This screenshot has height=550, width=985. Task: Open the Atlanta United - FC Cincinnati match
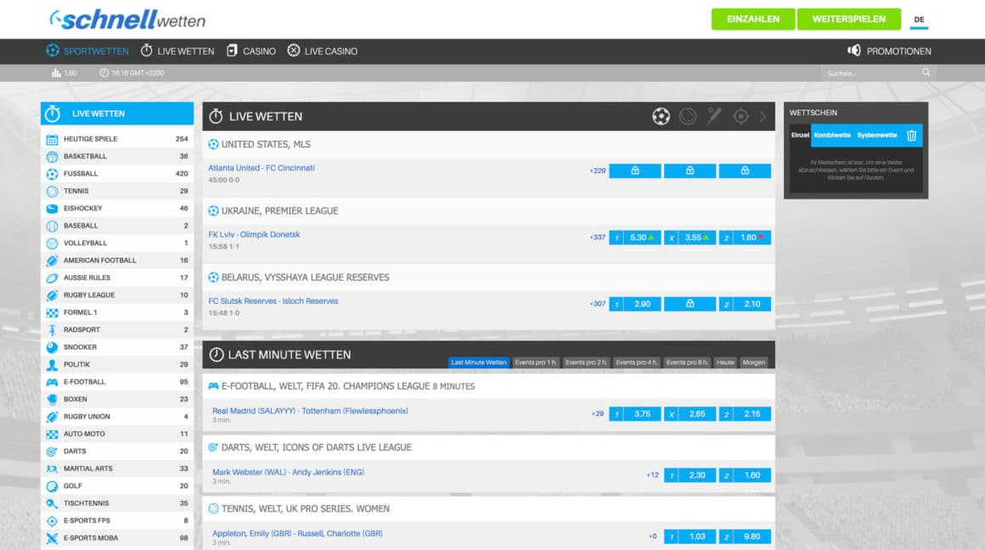pos(262,168)
